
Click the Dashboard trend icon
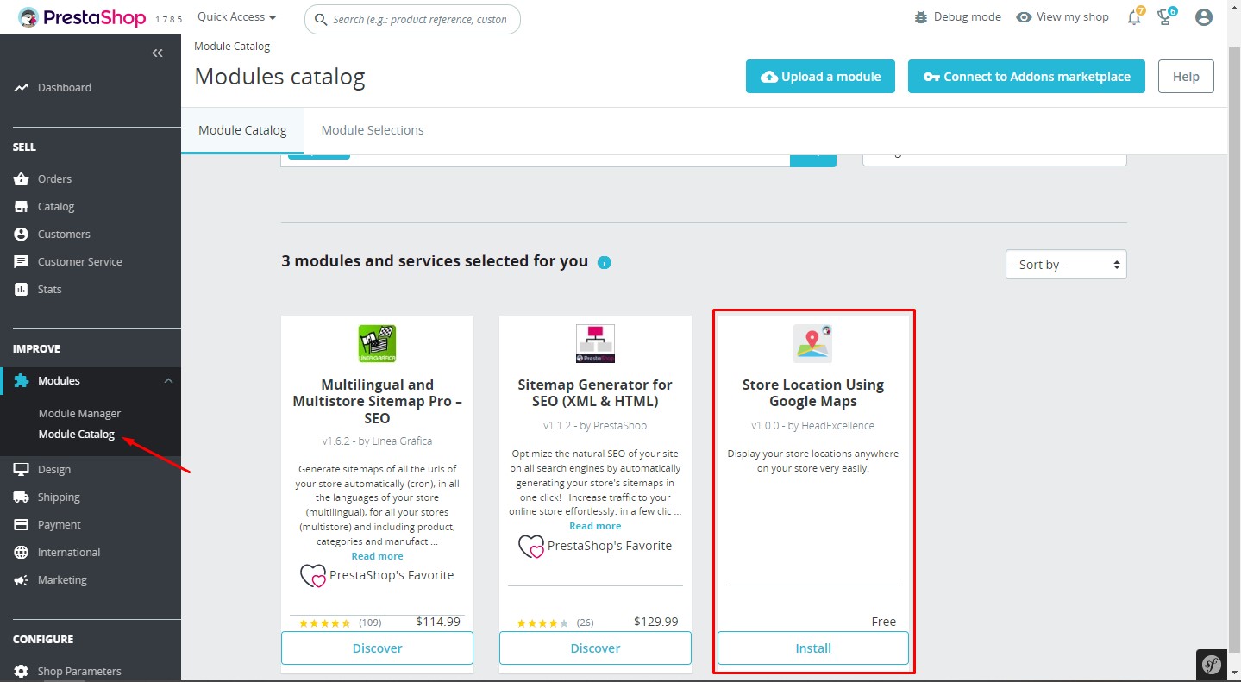tap(22, 87)
